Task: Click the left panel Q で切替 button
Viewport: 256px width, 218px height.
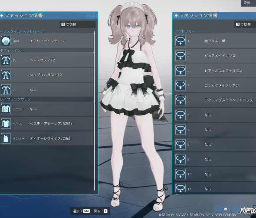Action: [x=78, y=24]
